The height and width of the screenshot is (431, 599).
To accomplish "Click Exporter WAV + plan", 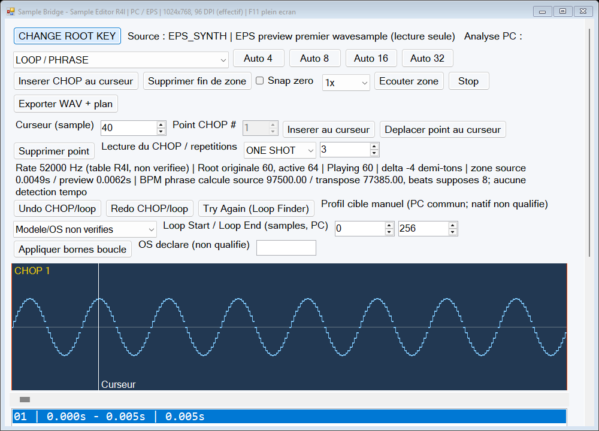I will click(x=66, y=104).
